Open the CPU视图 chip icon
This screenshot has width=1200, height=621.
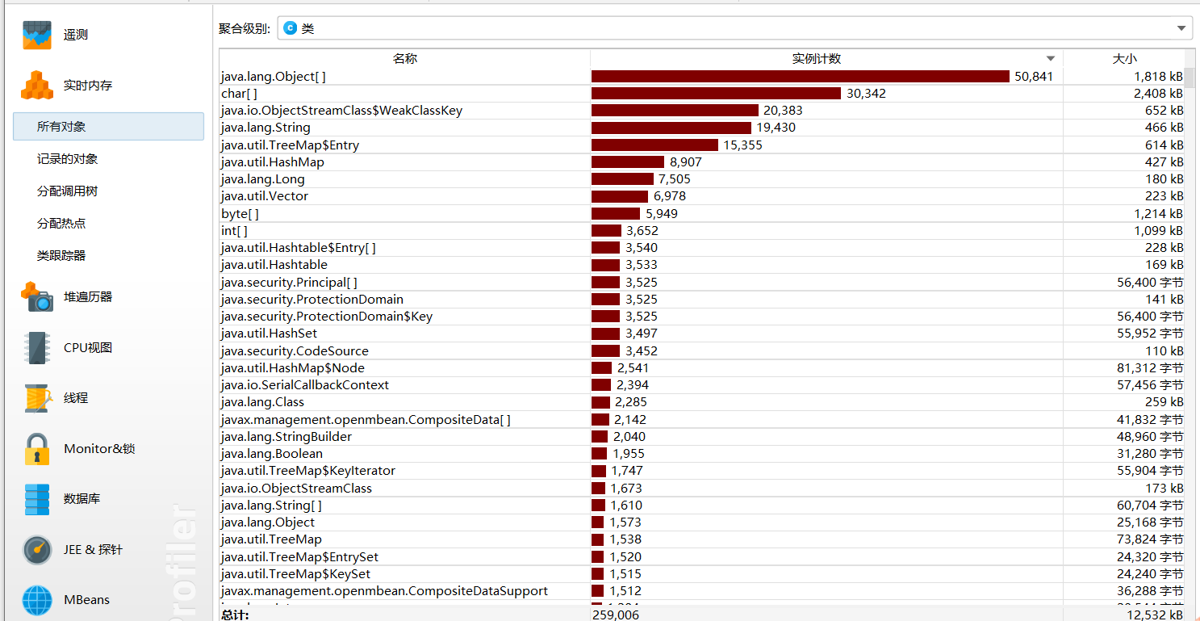[x=37, y=347]
